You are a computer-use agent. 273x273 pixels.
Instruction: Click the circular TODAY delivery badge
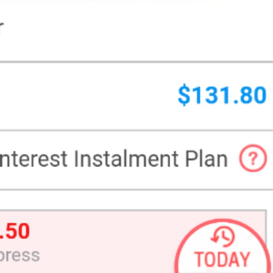click(222, 250)
